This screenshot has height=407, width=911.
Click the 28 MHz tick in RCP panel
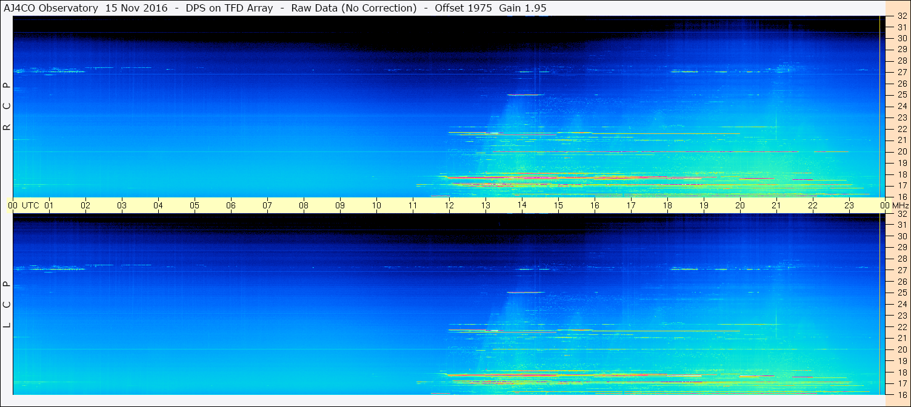point(902,61)
